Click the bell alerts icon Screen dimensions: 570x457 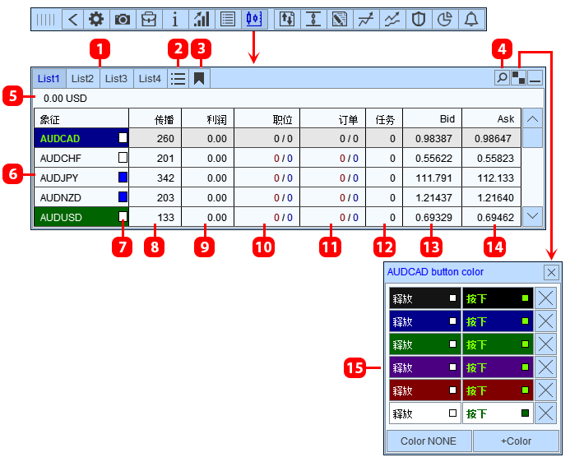point(471,19)
